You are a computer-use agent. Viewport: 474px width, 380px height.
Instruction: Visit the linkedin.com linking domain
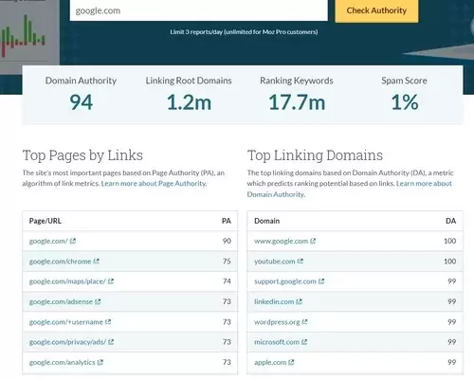point(274,301)
